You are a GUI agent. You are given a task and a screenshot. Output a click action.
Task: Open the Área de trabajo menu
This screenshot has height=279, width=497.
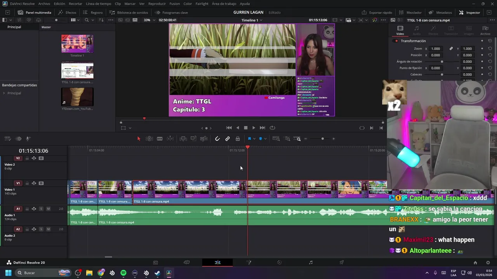[x=224, y=3]
